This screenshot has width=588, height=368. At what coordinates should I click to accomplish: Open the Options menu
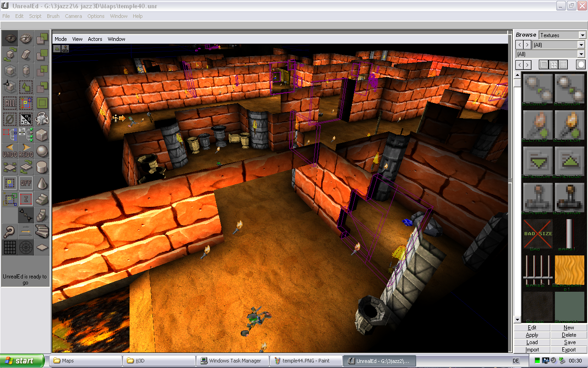96,16
